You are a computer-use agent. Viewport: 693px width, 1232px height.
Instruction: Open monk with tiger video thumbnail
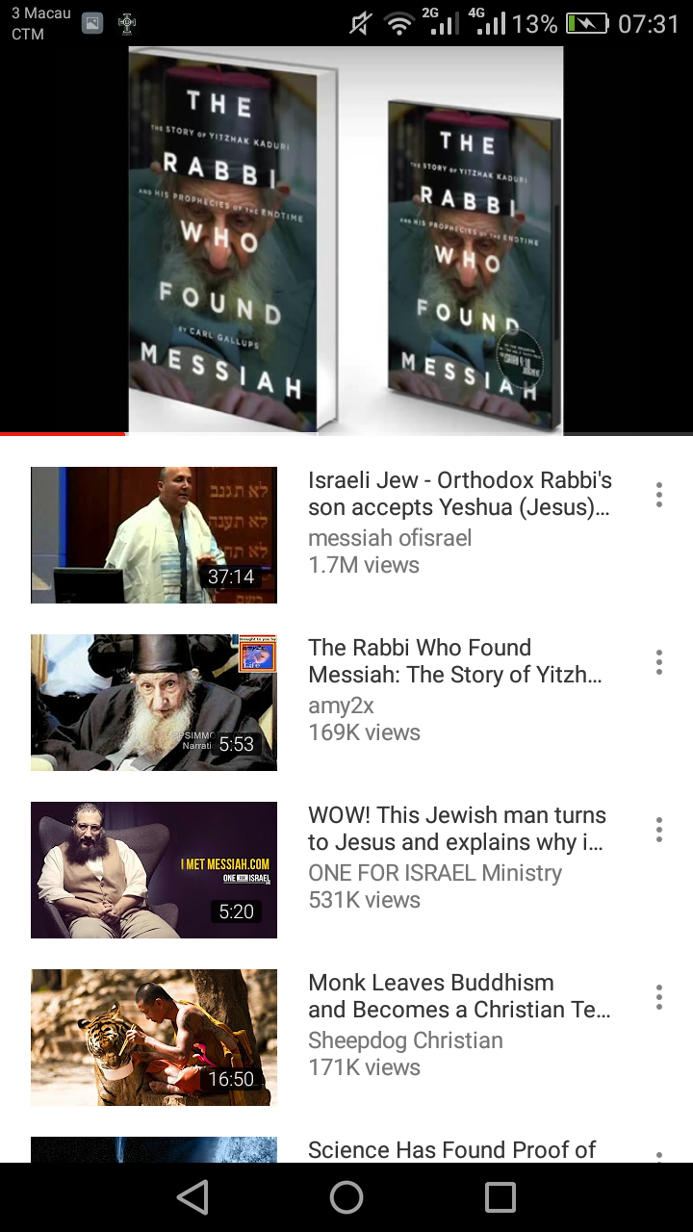click(x=154, y=1038)
